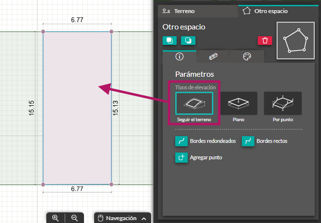Click the Tipos de elevación label
The width and height of the screenshot is (321, 223).
point(195,87)
